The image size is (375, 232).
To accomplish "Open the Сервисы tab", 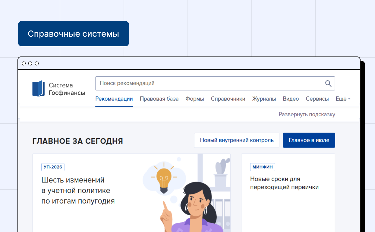I will [x=317, y=99].
